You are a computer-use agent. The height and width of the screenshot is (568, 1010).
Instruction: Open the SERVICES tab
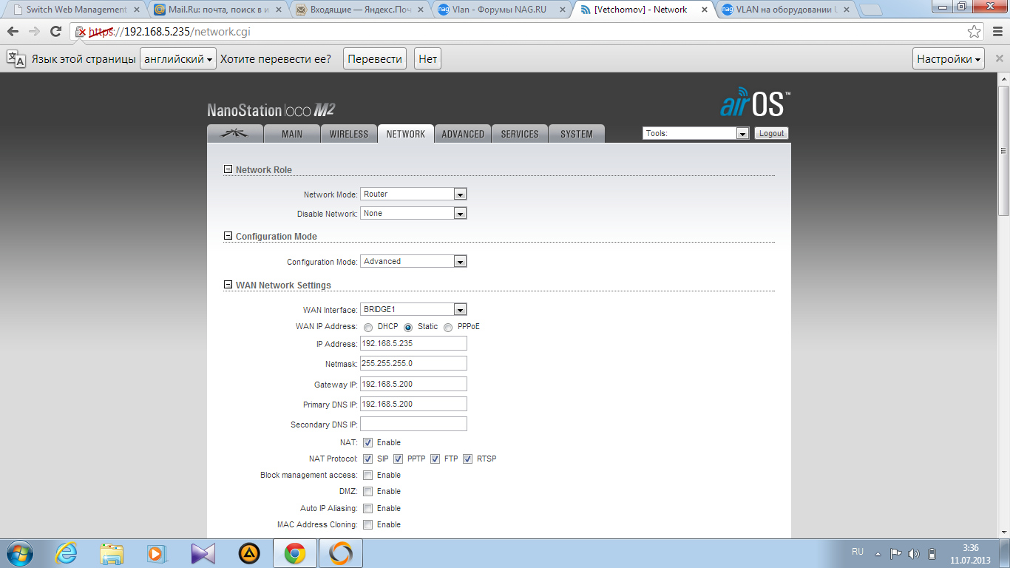[520, 134]
